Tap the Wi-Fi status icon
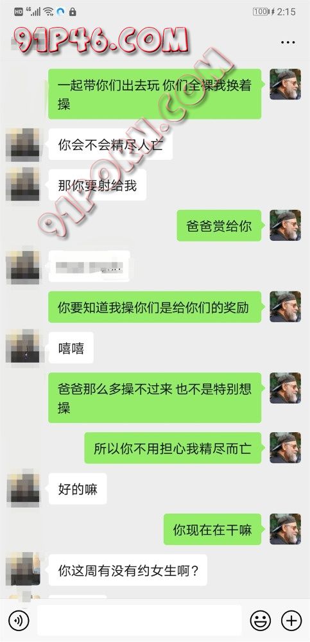310x642 pixels. click(49, 12)
